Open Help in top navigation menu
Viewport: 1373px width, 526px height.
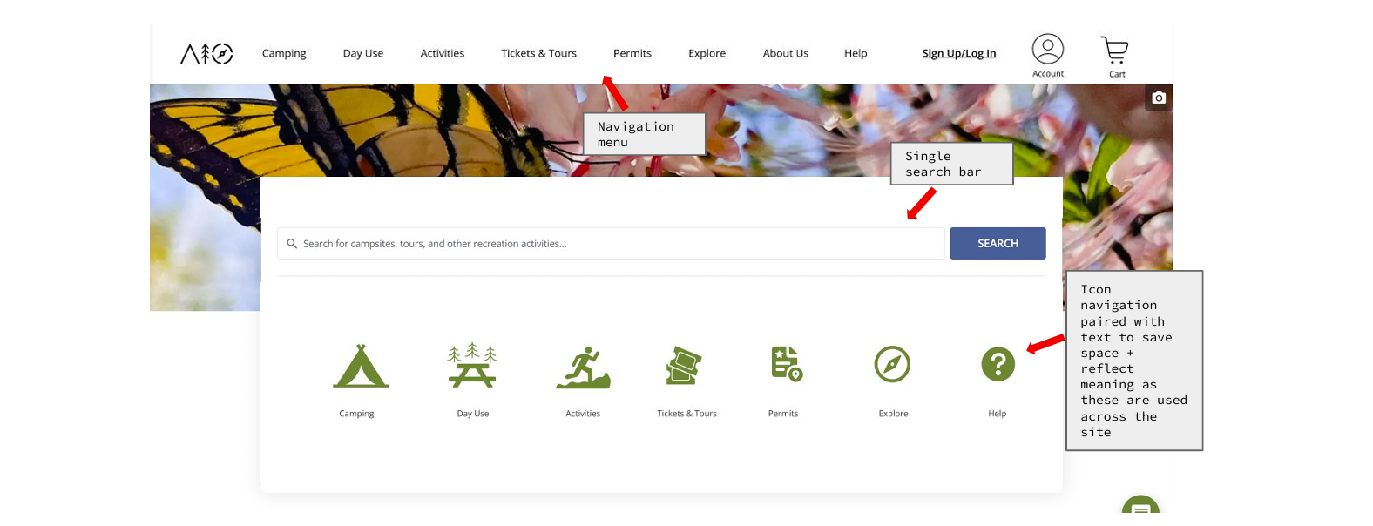pyautogui.click(x=856, y=54)
